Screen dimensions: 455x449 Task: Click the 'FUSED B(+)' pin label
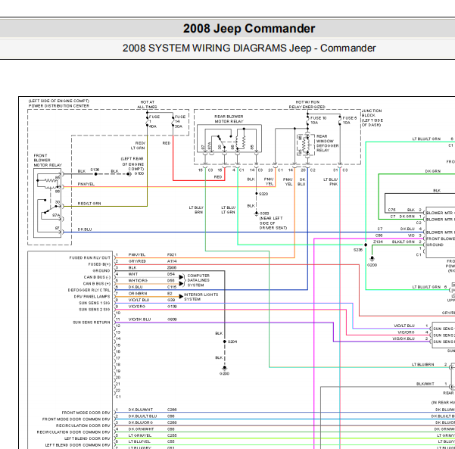click(x=99, y=264)
